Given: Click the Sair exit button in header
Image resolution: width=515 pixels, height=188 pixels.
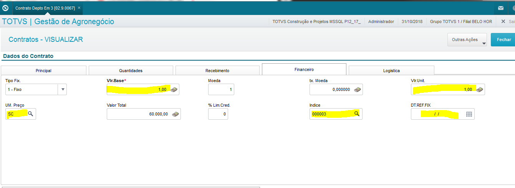Looking at the screenshot, I should coord(508,21).
